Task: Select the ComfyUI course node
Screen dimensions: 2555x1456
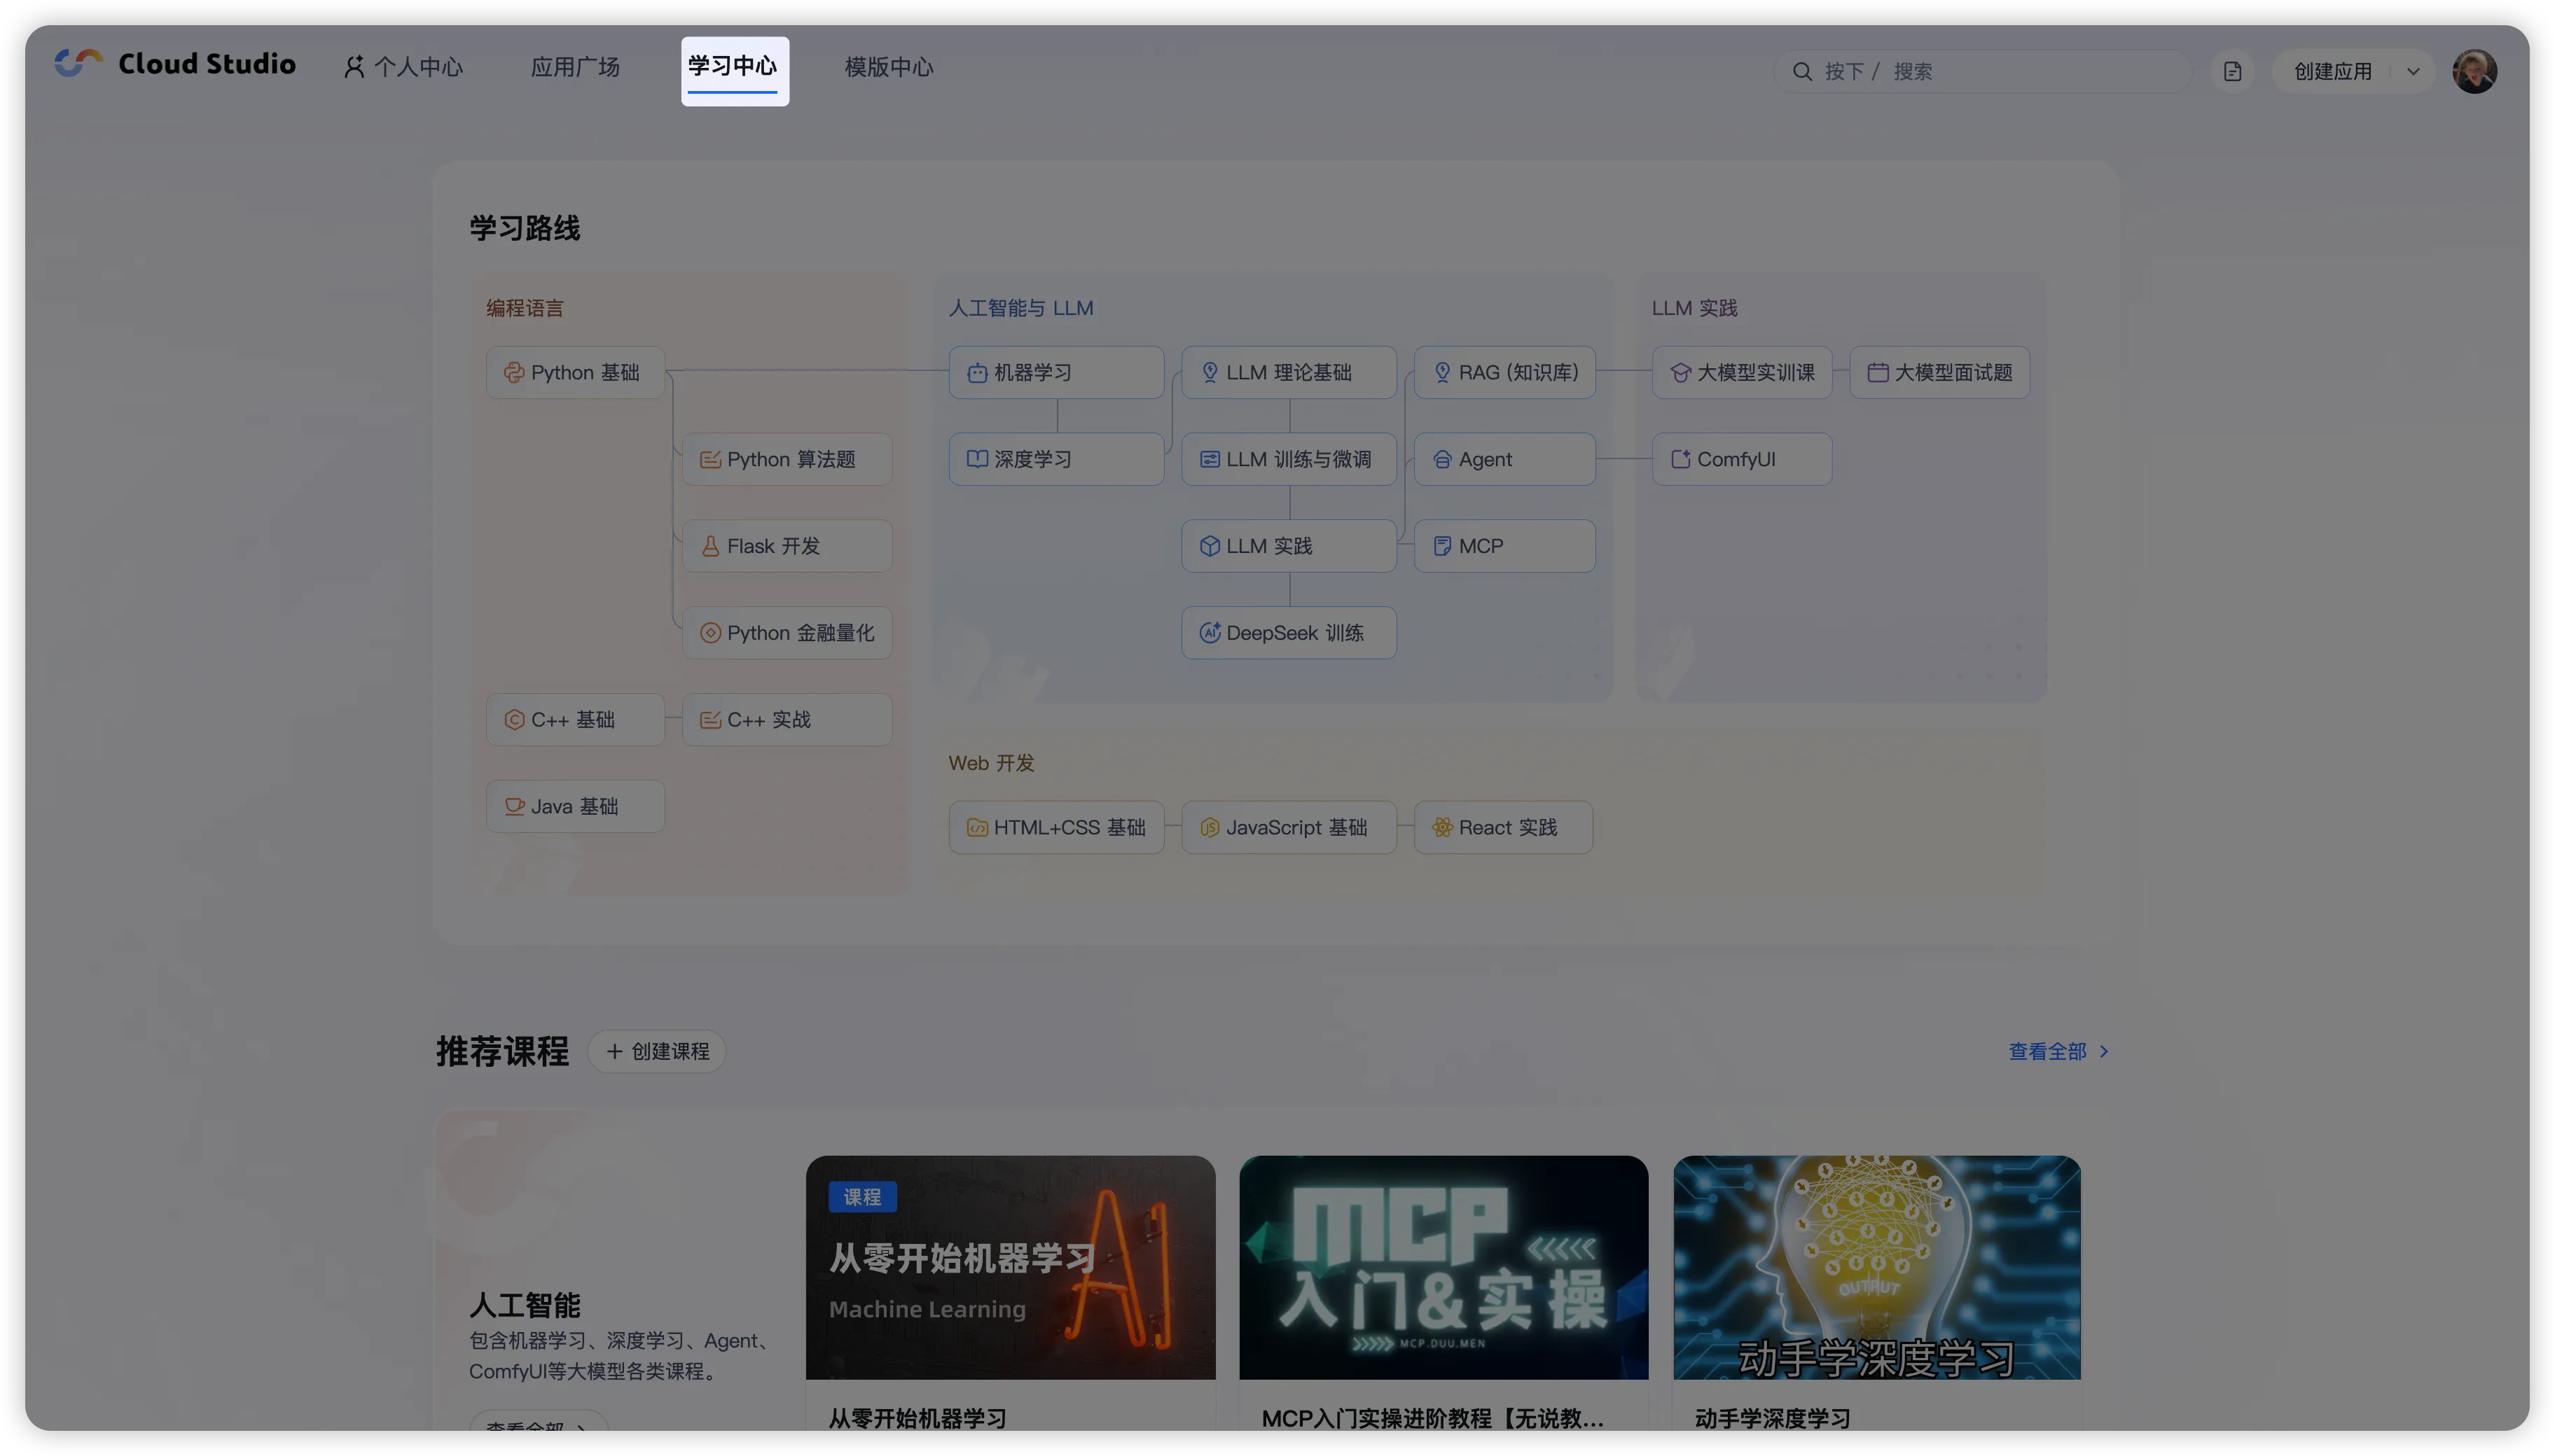Action: coord(1740,460)
